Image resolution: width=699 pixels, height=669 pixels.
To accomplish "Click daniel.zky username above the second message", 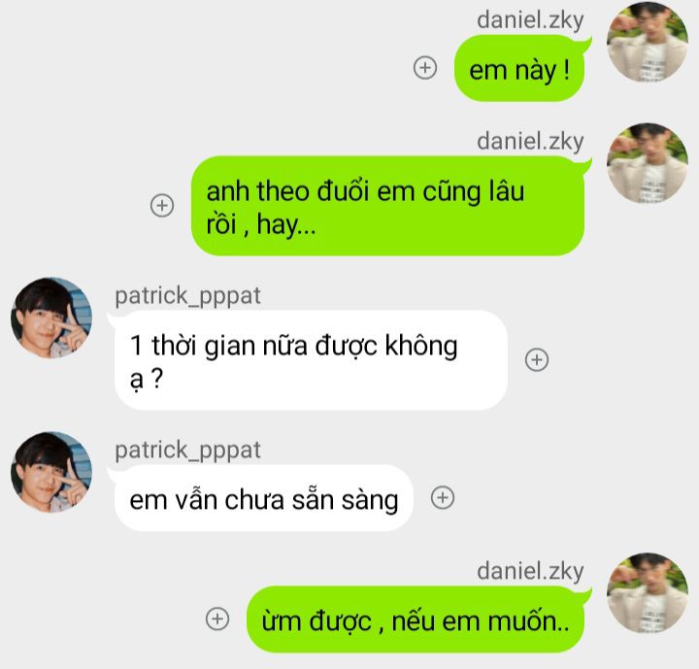I will coord(530,142).
